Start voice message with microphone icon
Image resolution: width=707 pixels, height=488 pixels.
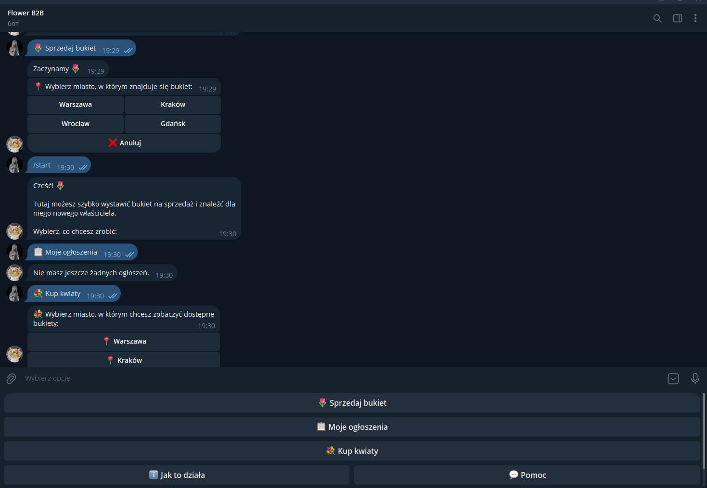click(695, 379)
